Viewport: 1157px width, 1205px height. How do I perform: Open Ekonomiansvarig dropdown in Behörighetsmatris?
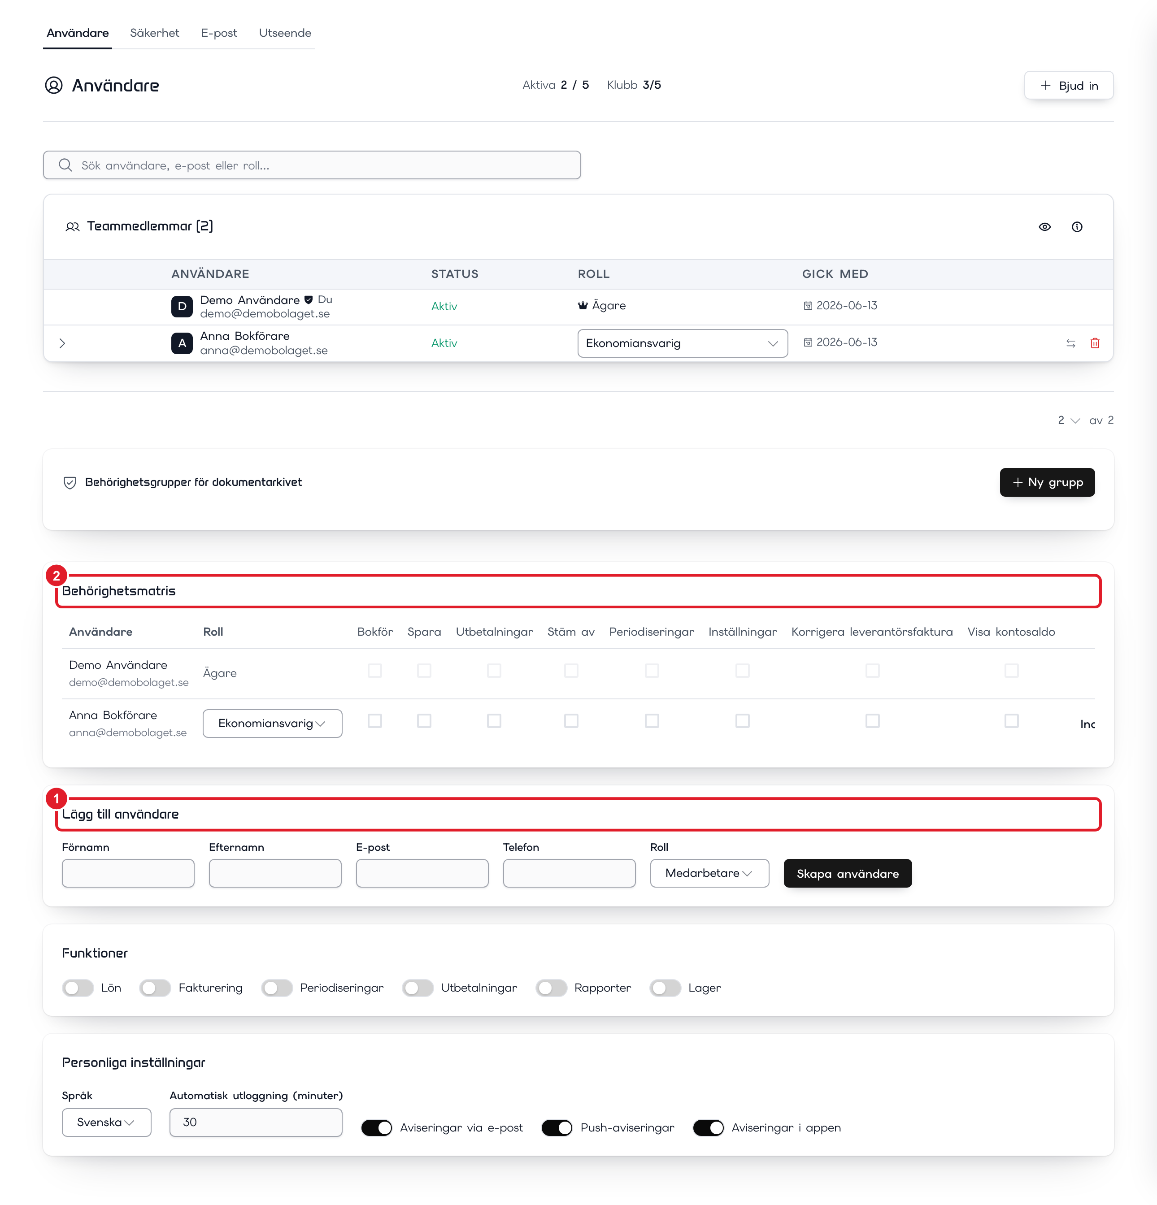coord(272,723)
